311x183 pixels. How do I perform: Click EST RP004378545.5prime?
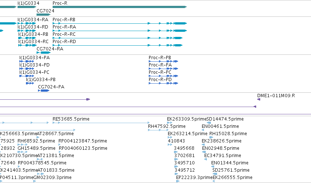[x=19, y=167]
